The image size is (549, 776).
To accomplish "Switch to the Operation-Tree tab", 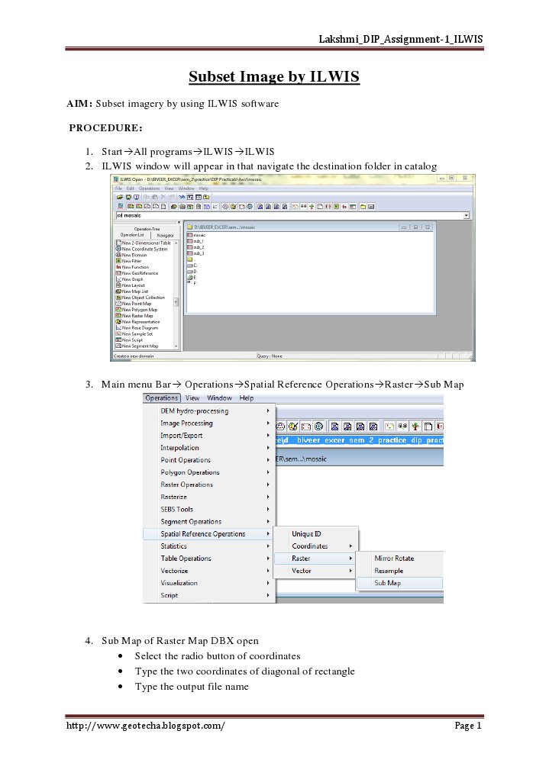I will (x=147, y=229).
